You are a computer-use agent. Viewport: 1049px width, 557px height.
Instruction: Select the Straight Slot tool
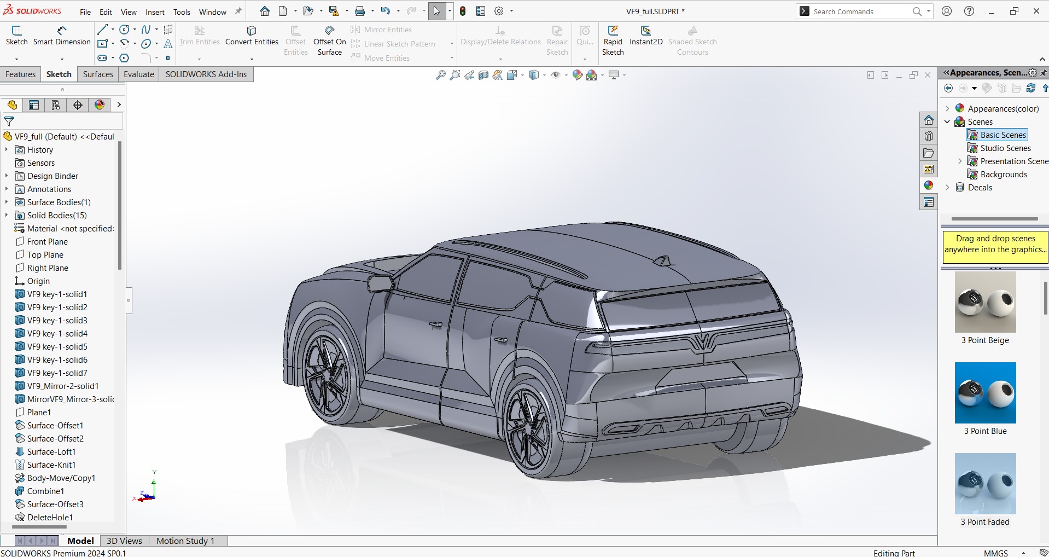coord(102,58)
